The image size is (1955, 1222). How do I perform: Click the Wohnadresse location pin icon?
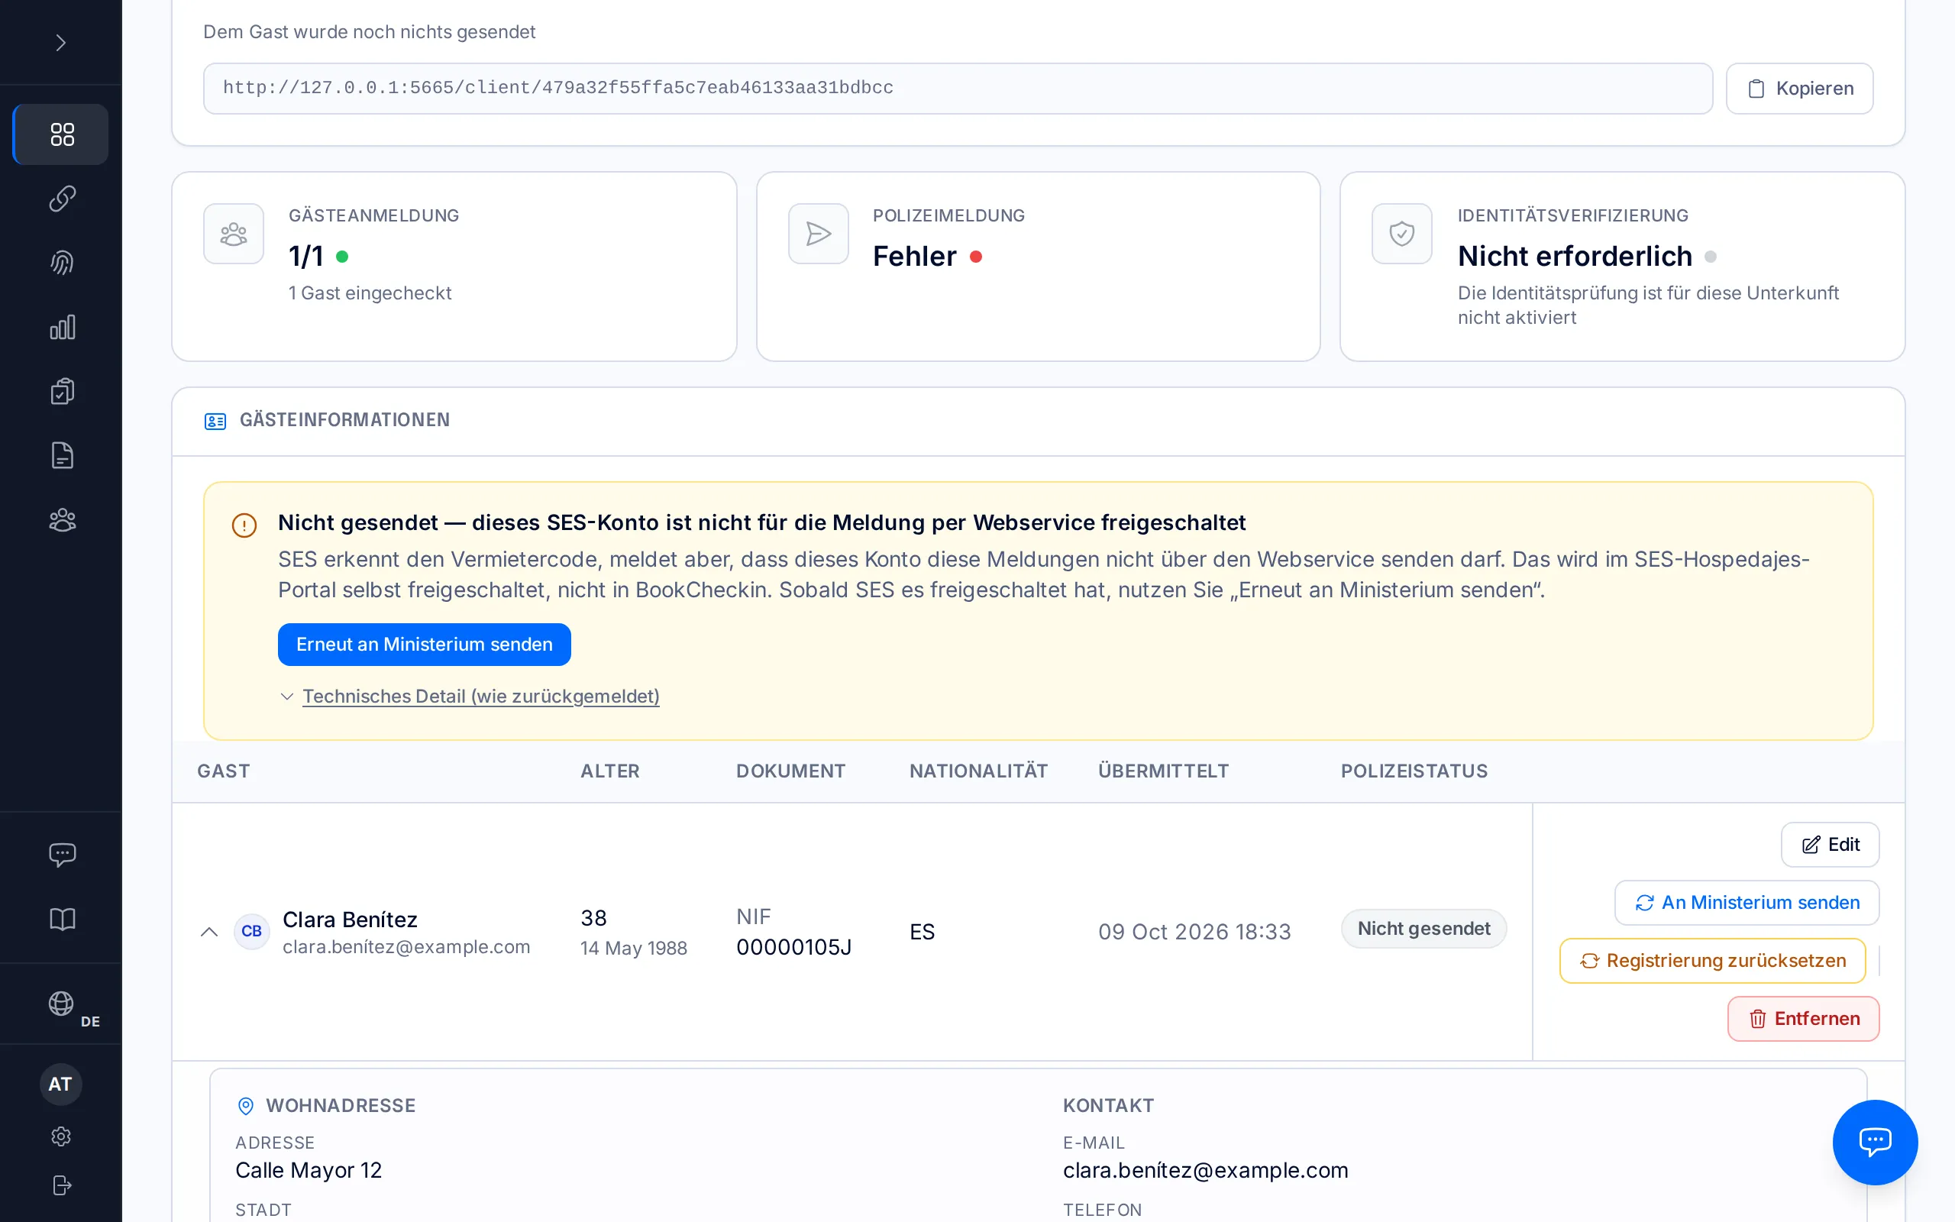(x=246, y=1107)
